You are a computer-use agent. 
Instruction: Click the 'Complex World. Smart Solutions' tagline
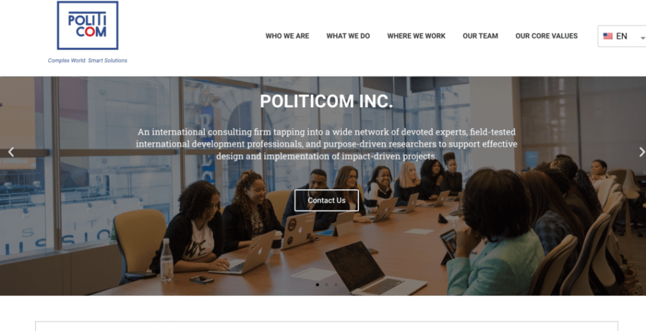click(x=87, y=61)
